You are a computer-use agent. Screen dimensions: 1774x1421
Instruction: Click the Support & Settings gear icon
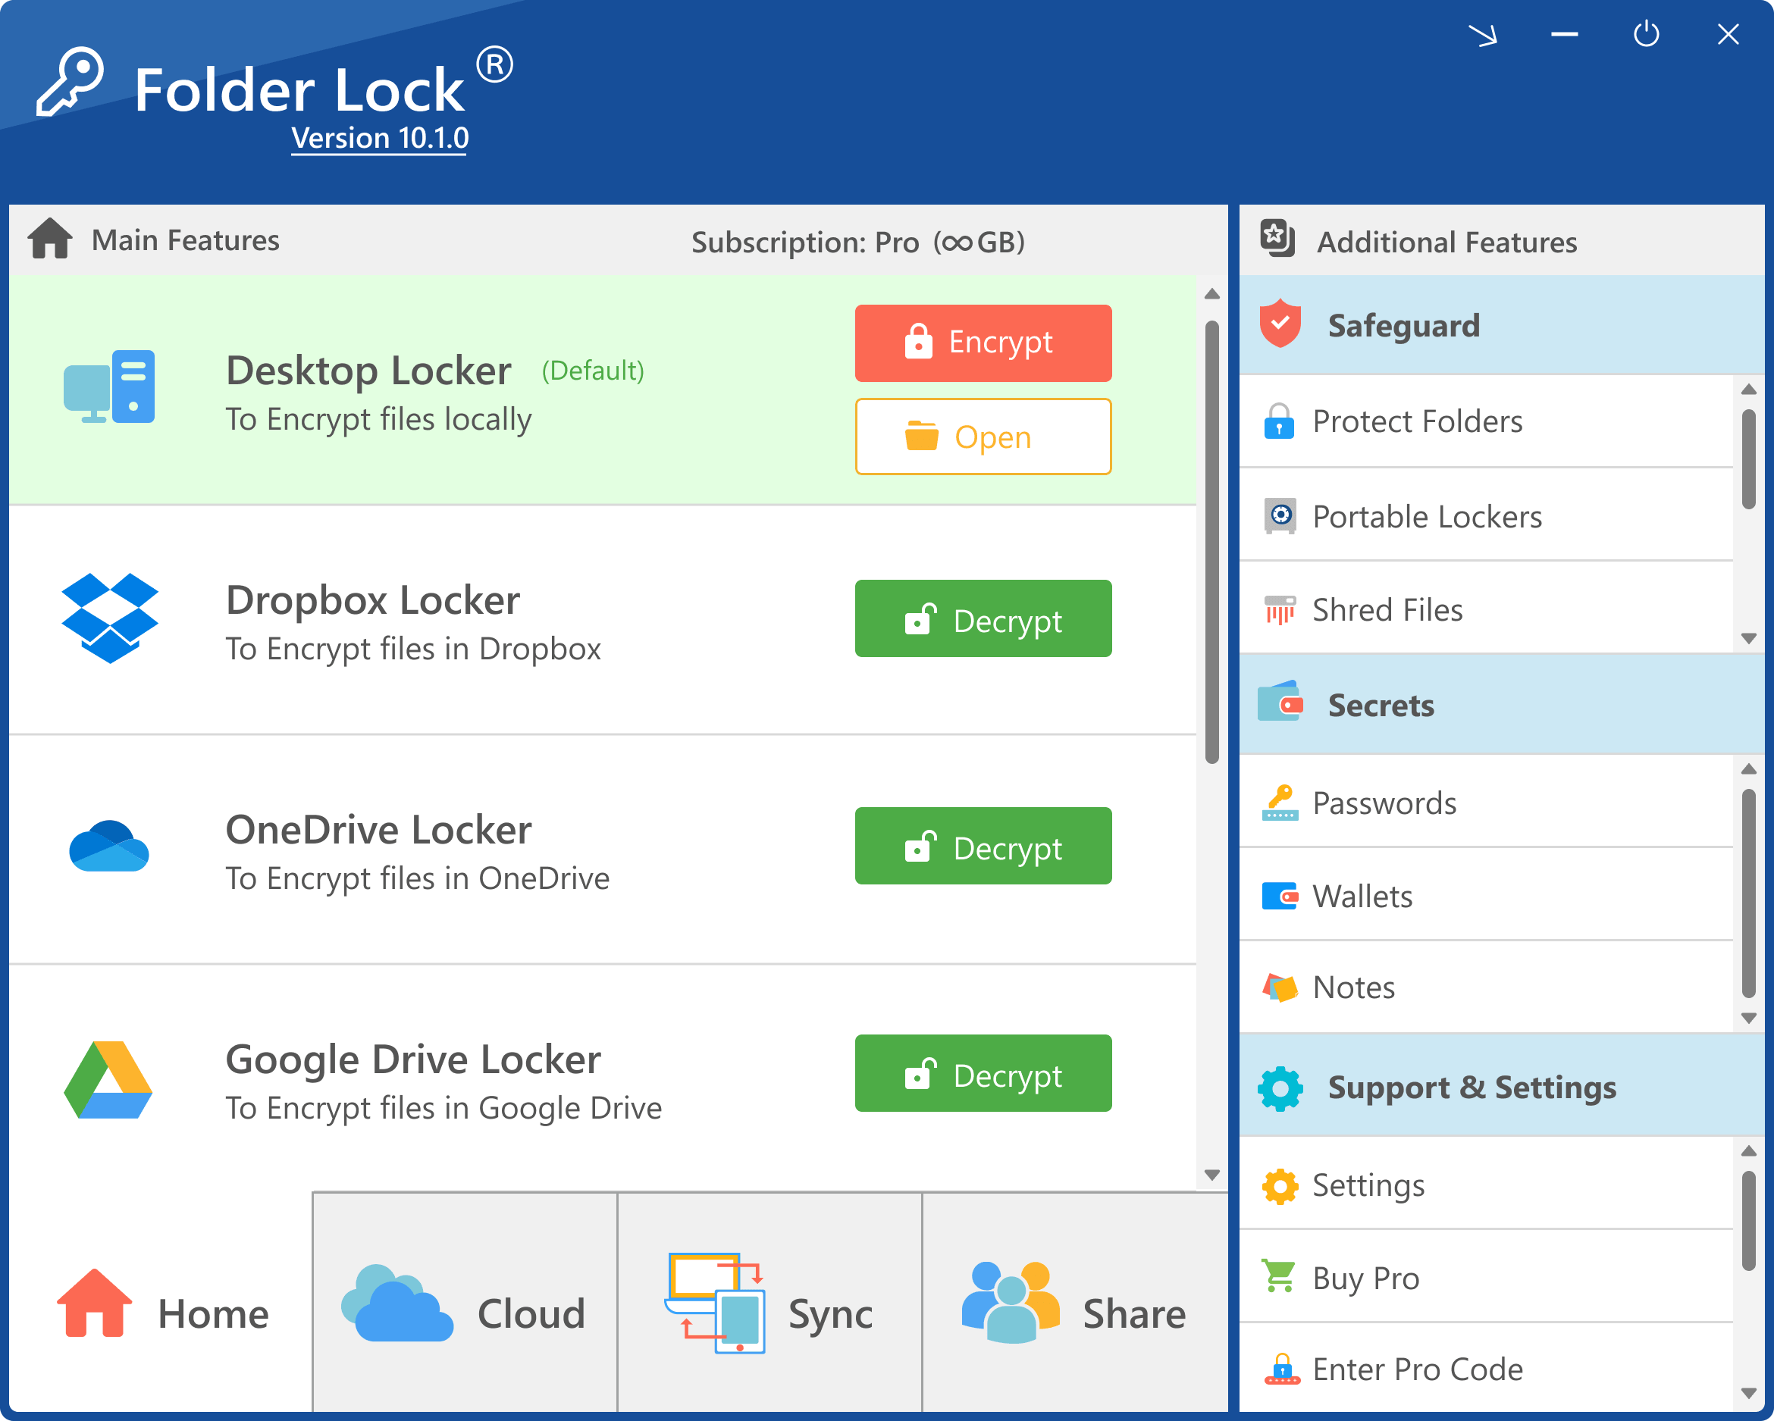tap(1280, 1088)
